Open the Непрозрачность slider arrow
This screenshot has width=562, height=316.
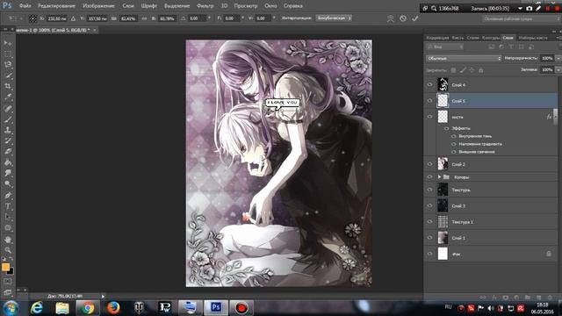coord(558,58)
